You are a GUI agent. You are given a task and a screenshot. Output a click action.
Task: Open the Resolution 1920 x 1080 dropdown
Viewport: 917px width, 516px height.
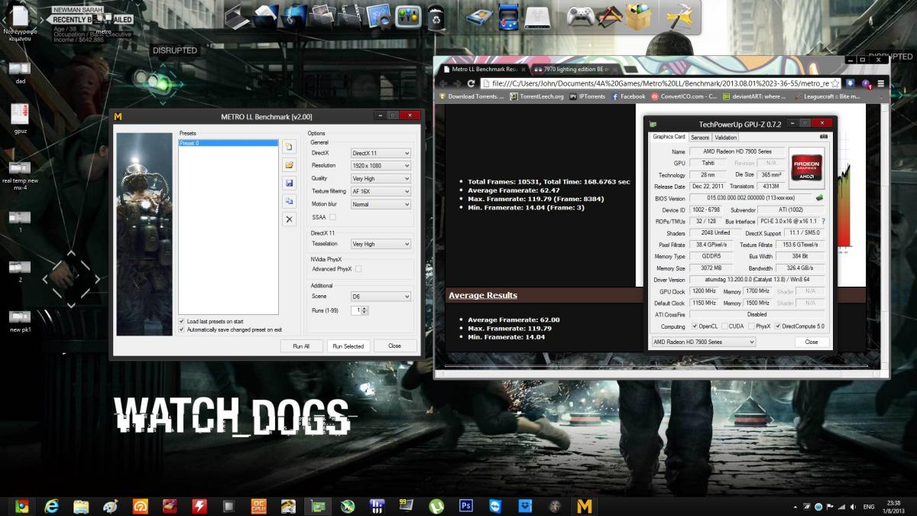click(381, 165)
